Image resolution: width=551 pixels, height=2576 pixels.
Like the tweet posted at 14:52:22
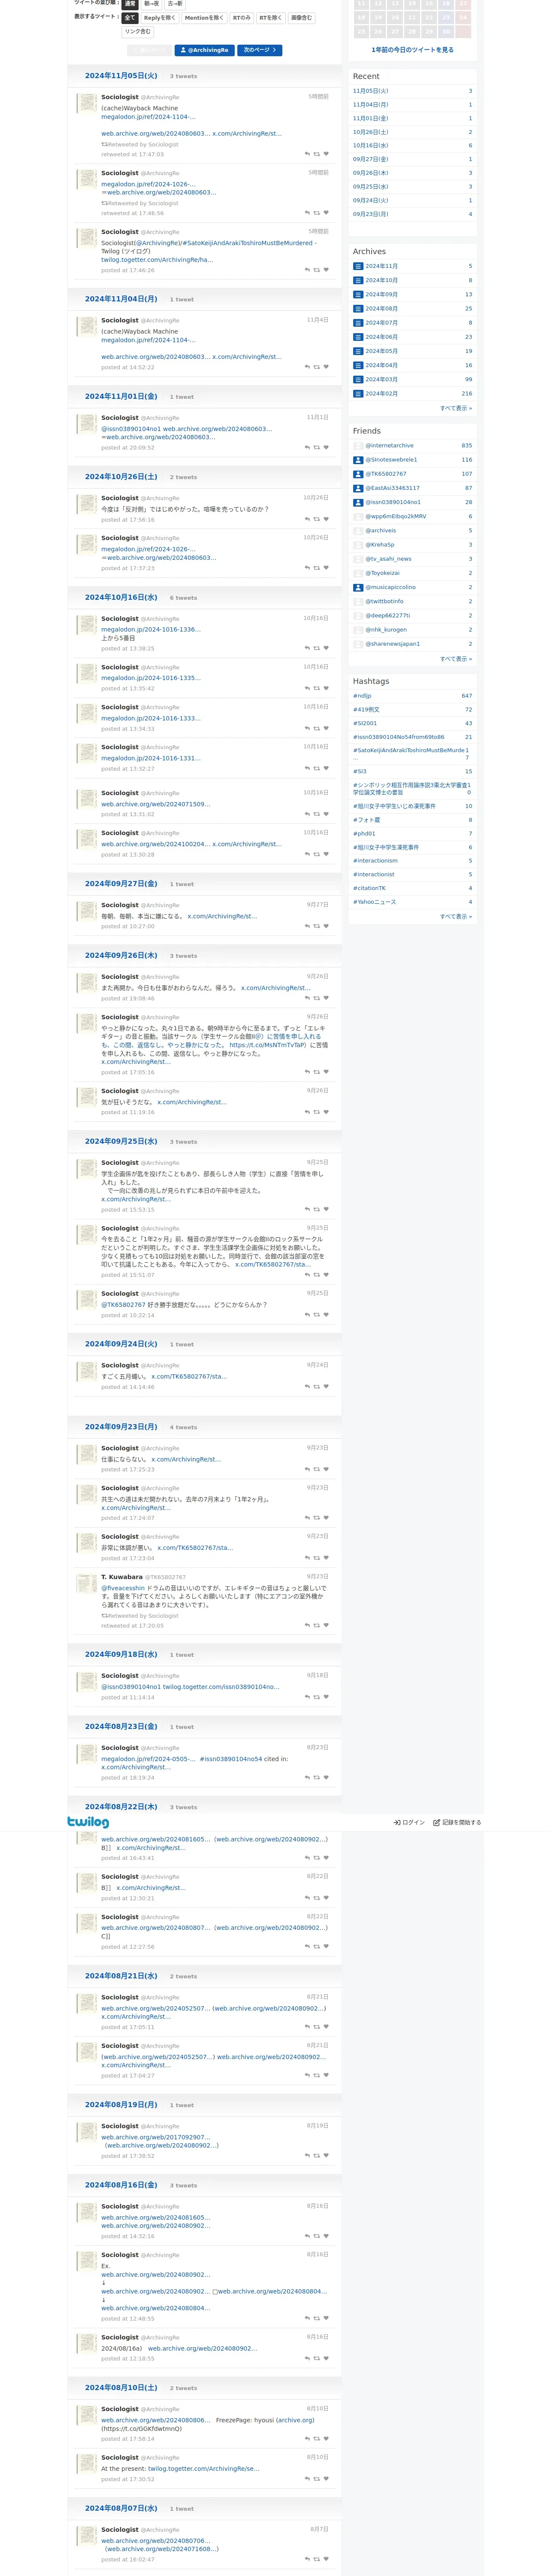click(x=326, y=367)
